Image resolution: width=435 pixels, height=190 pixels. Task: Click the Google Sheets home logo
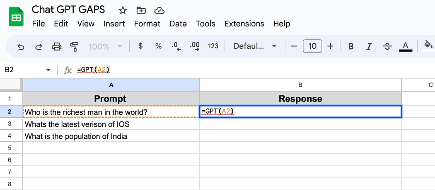tap(16, 17)
